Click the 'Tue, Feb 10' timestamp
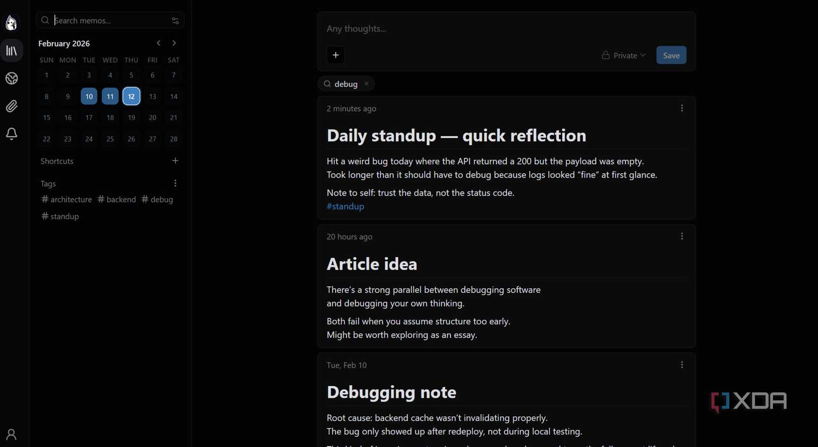This screenshot has height=447, width=818. click(347, 365)
